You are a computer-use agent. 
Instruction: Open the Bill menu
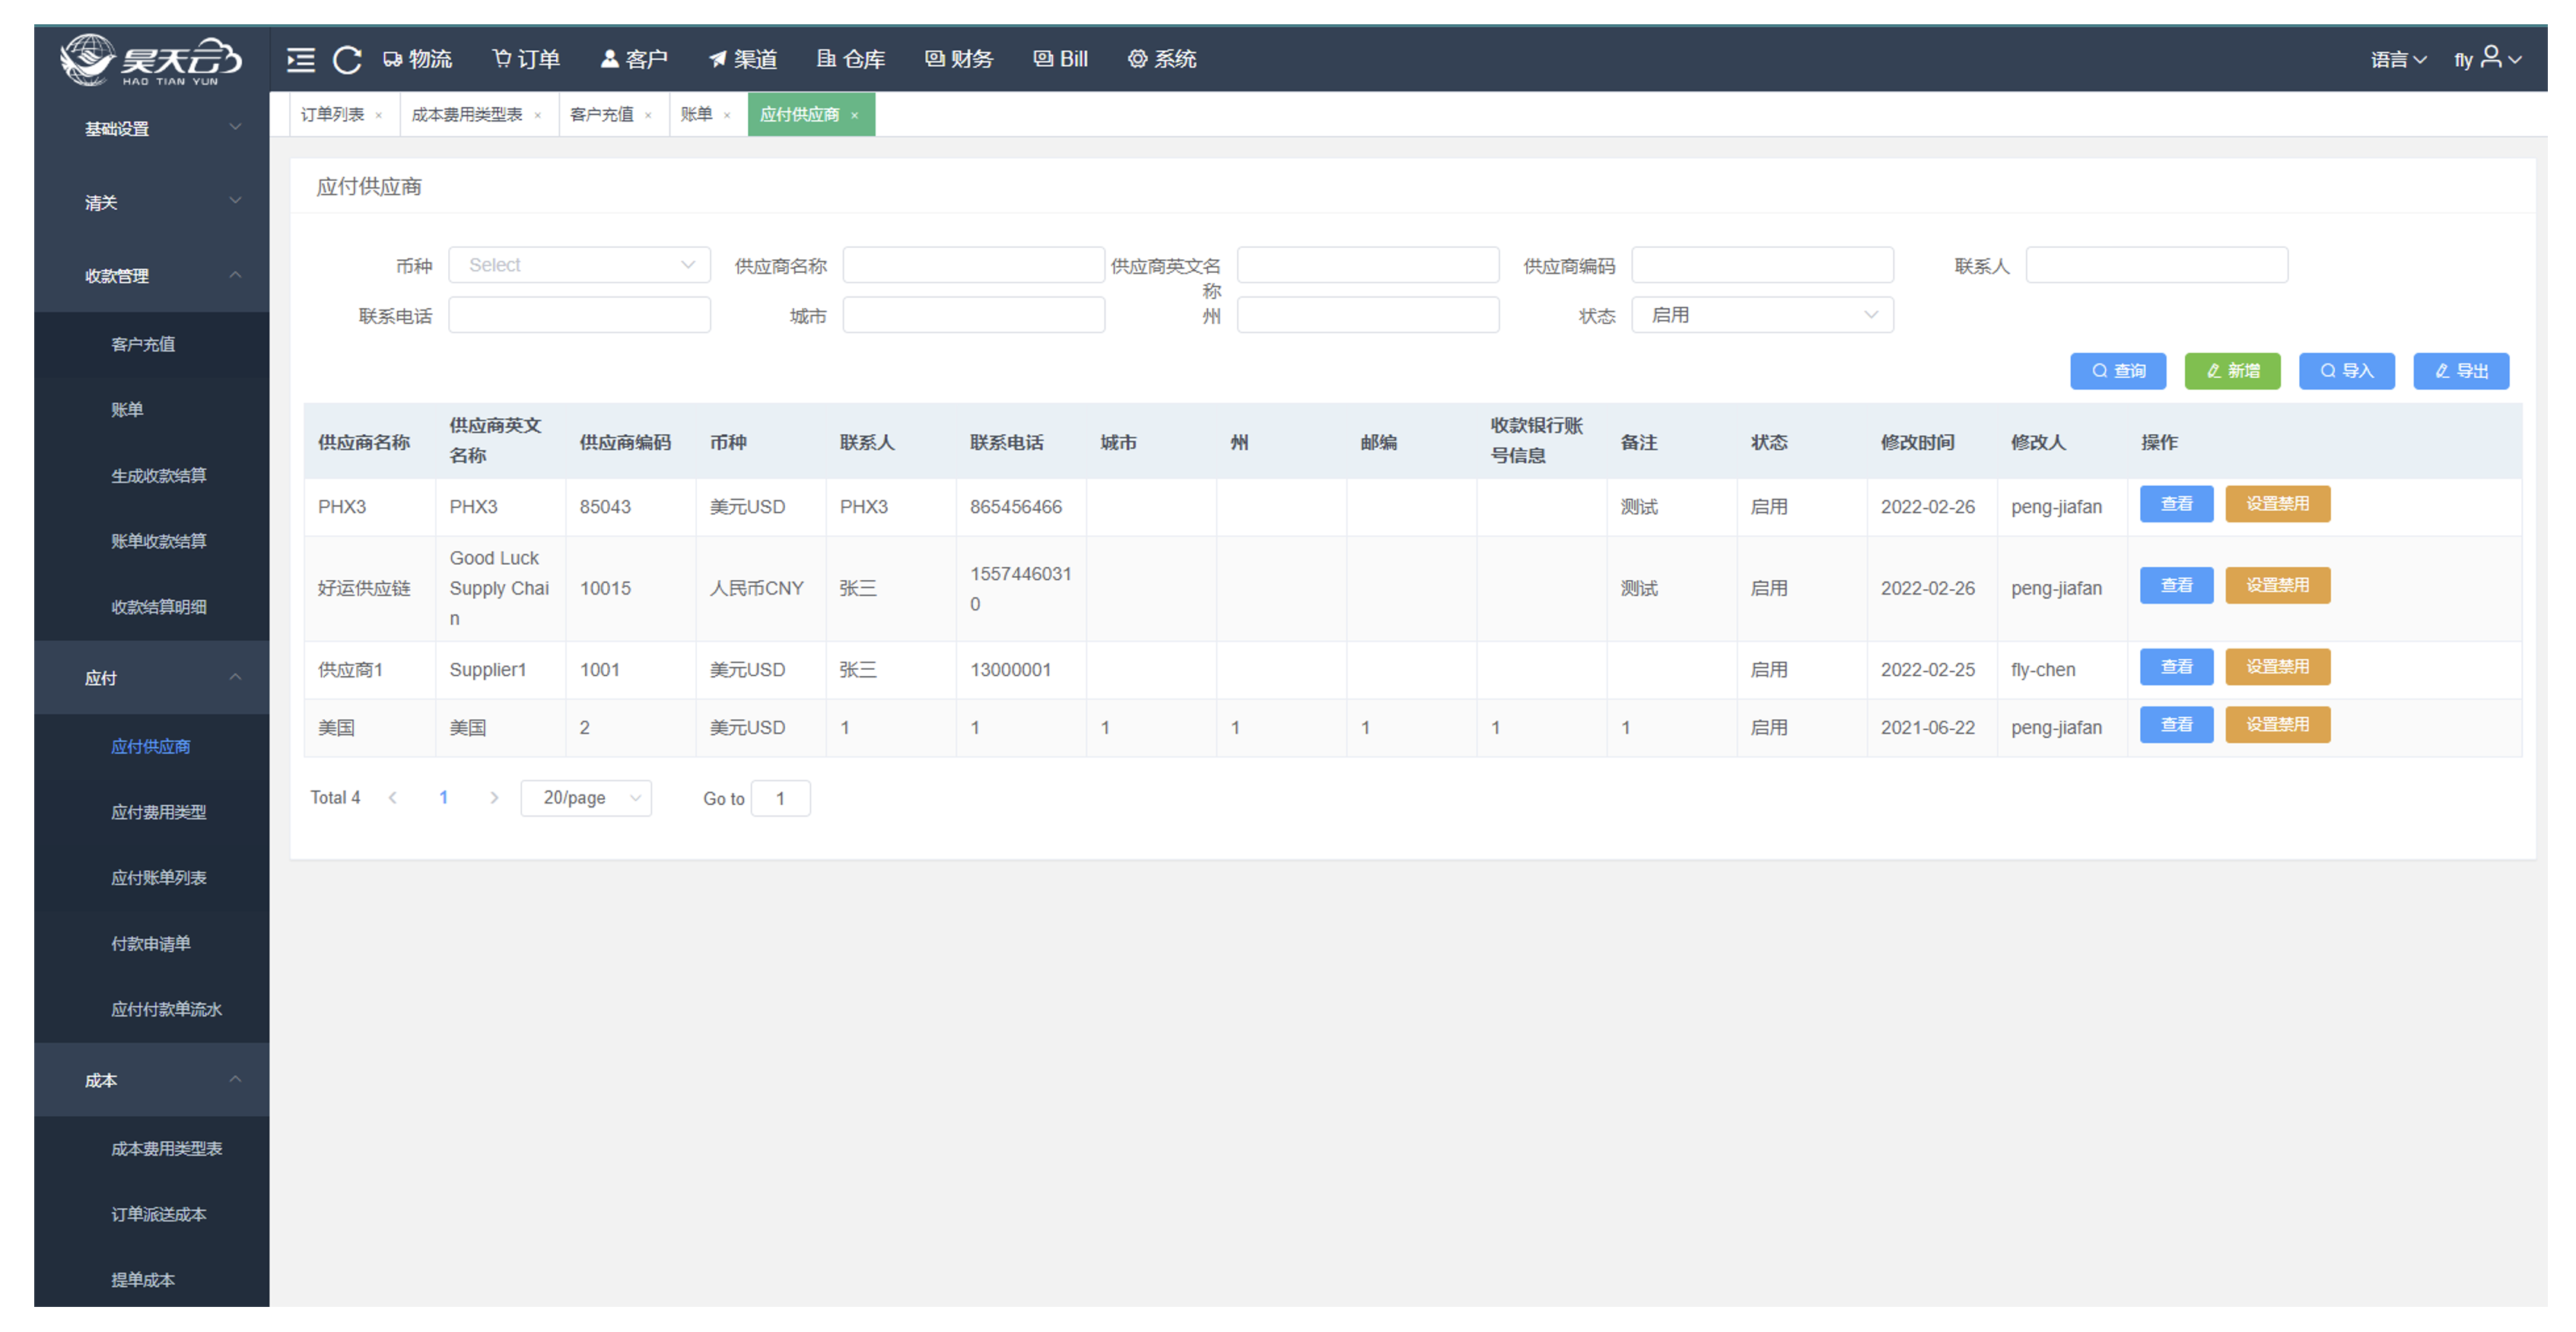tap(1061, 59)
